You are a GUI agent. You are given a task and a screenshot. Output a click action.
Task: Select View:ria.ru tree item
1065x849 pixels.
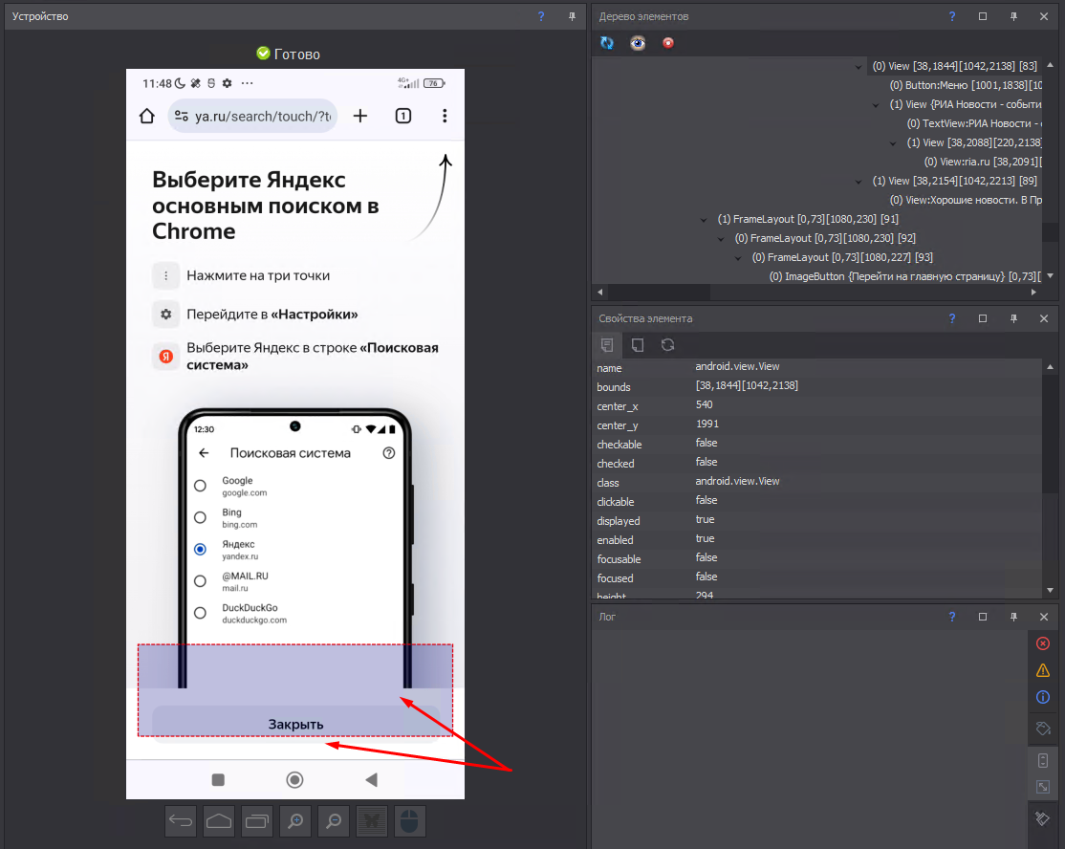983,162
